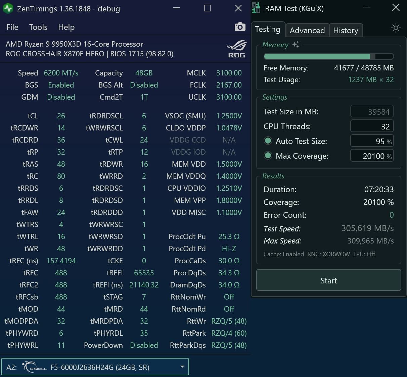Click the Coverage result 20100 %
This screenshot has width=407, height=377.
pyautogui.click(x=378, y=202)
